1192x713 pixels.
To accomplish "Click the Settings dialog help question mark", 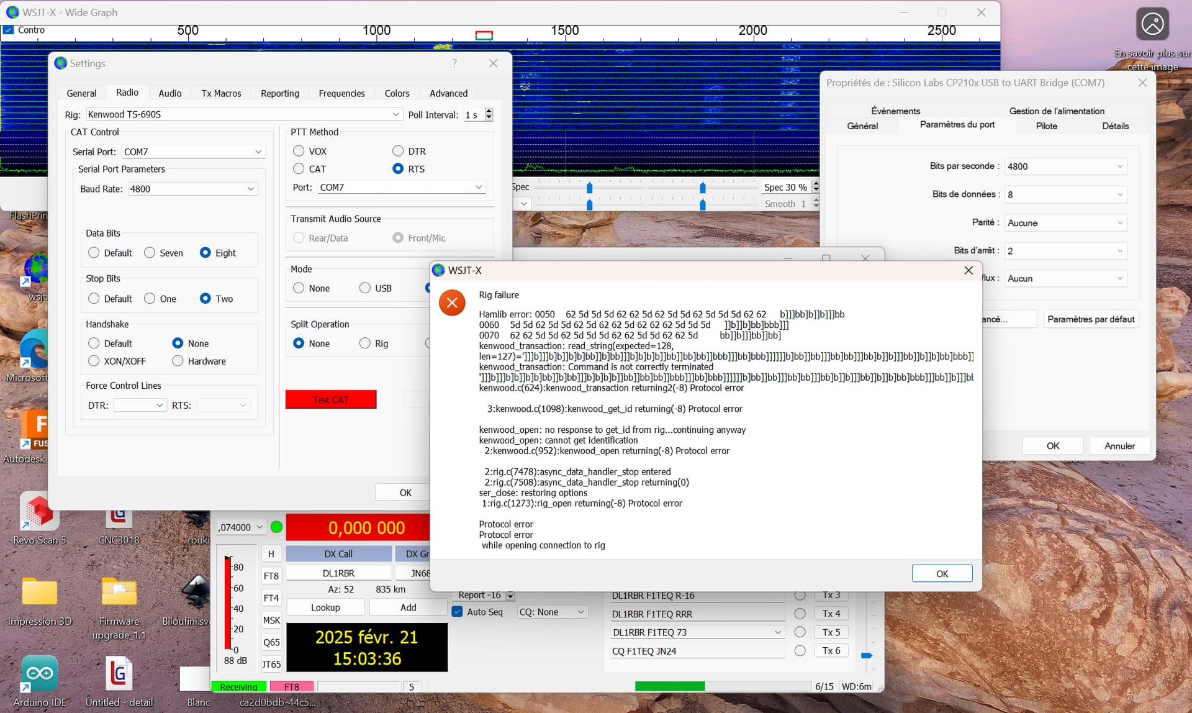I will pyautogui.click(x=454, y=63).
